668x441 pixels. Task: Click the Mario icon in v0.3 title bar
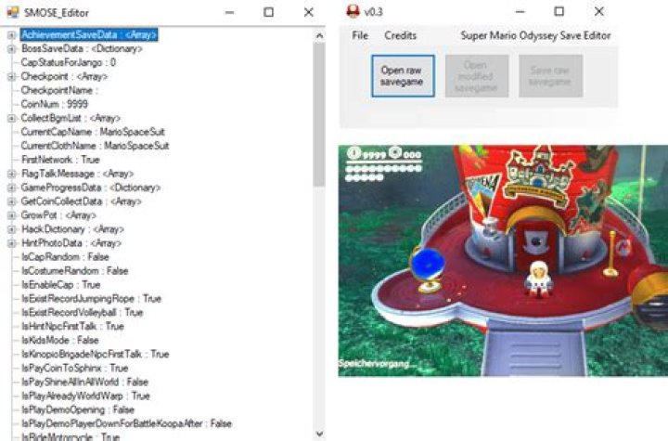353,12
